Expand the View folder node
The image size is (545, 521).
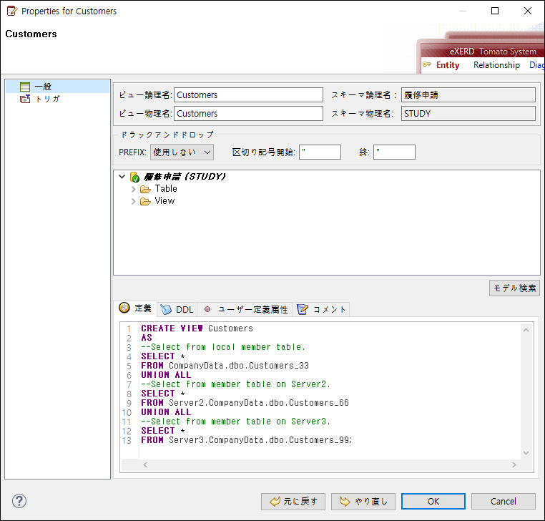pos(133,201)
